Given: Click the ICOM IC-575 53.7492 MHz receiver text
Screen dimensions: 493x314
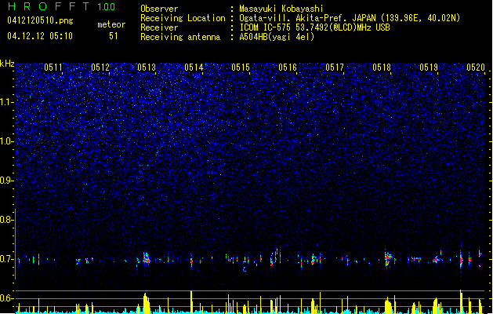Looking at the screenshot, I should pyautogui.click(x=314, y=27).
